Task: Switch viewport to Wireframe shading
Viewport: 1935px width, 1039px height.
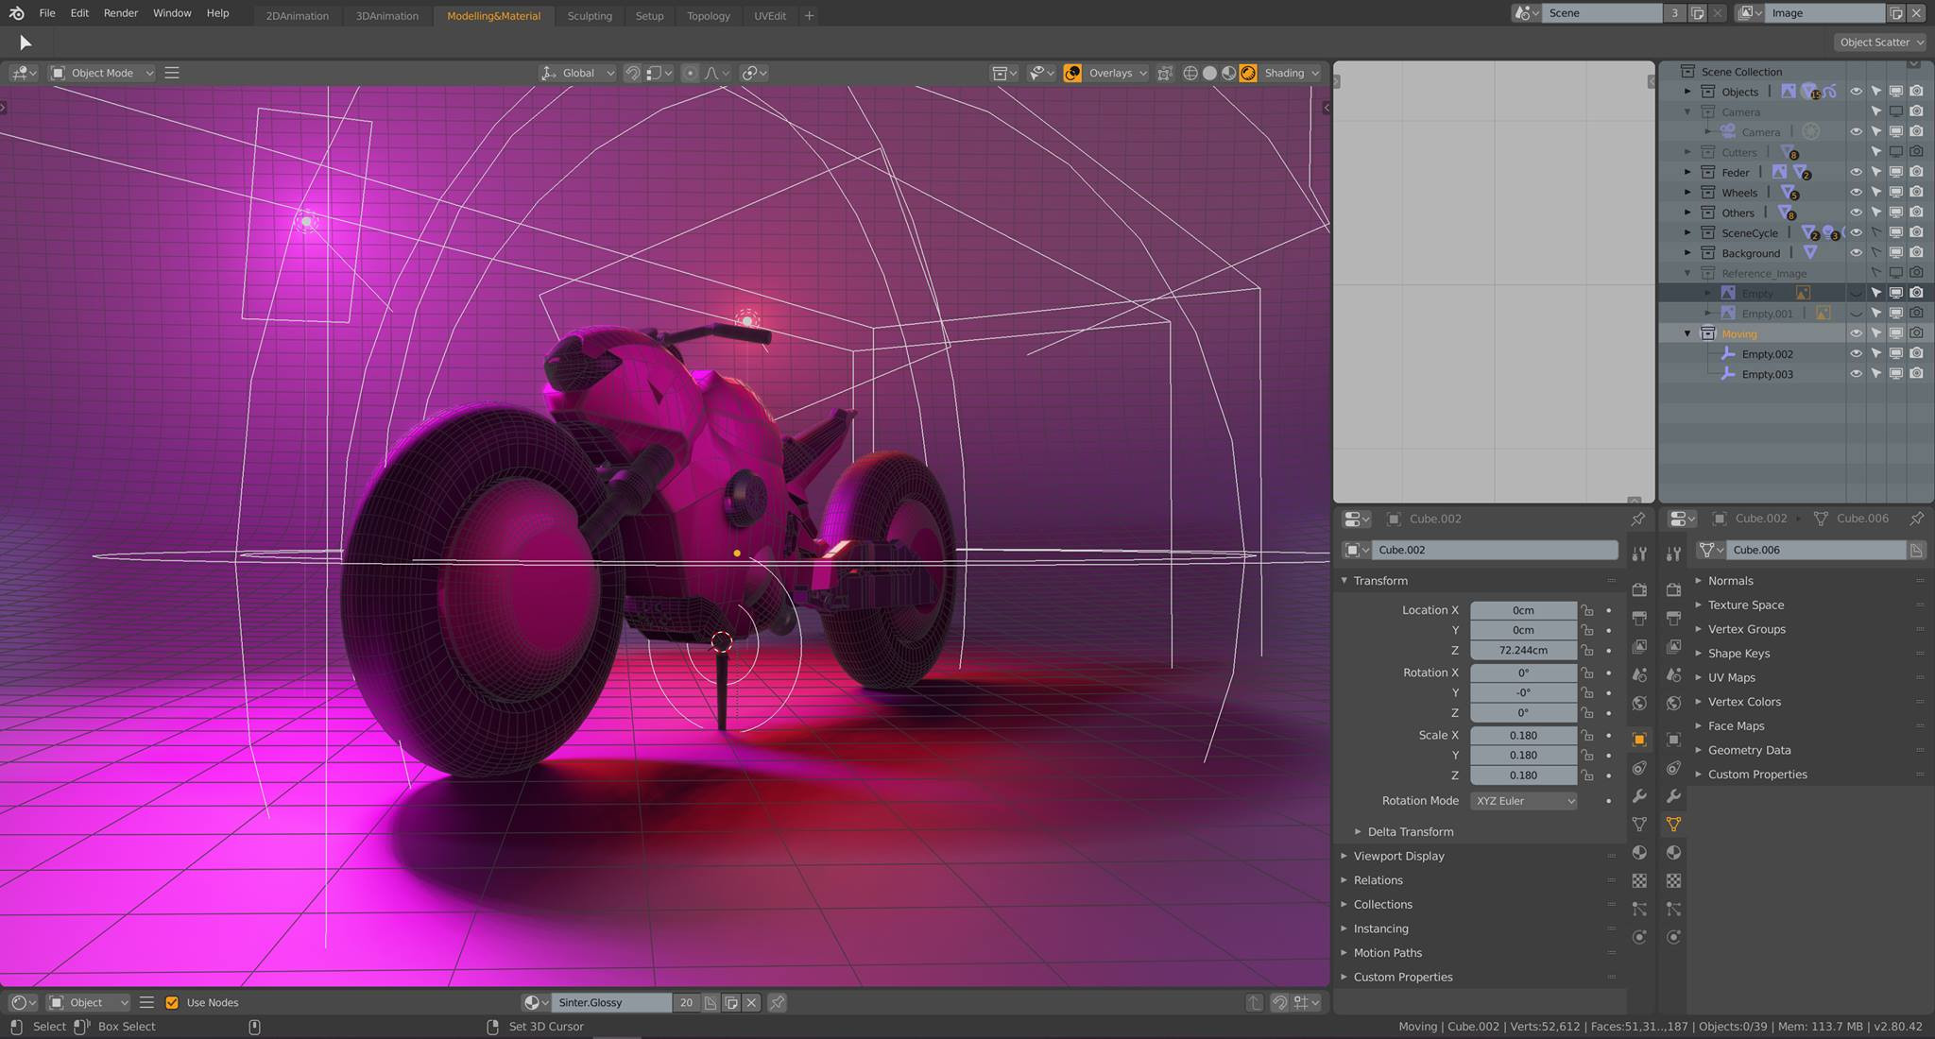Action: coord(1190,73)
